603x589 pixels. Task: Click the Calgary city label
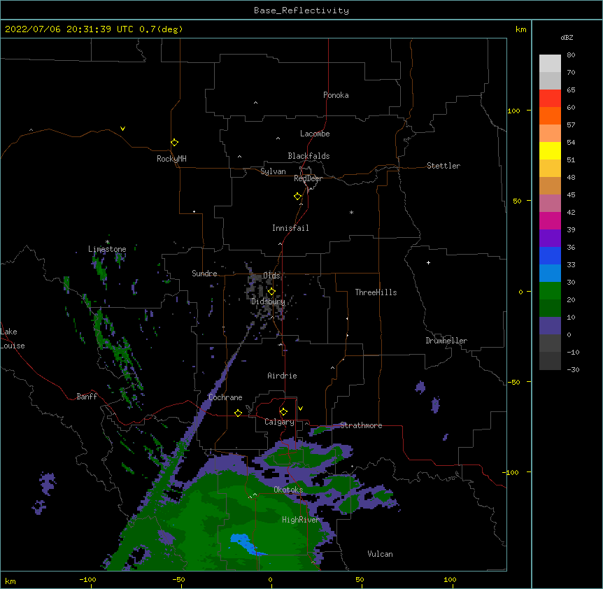click(x=279, y=422)
